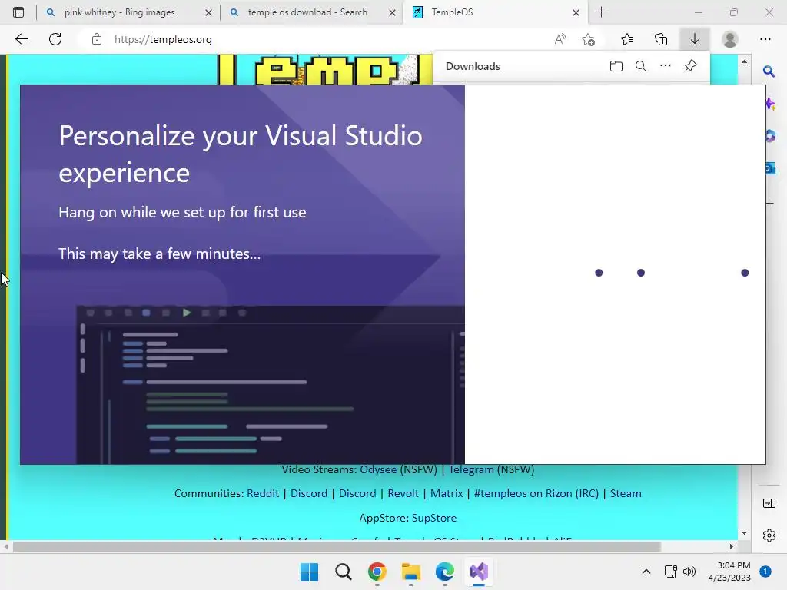Open tab actions menu icon
Viewport: 787px width, 590px height.
pos(18,12)
